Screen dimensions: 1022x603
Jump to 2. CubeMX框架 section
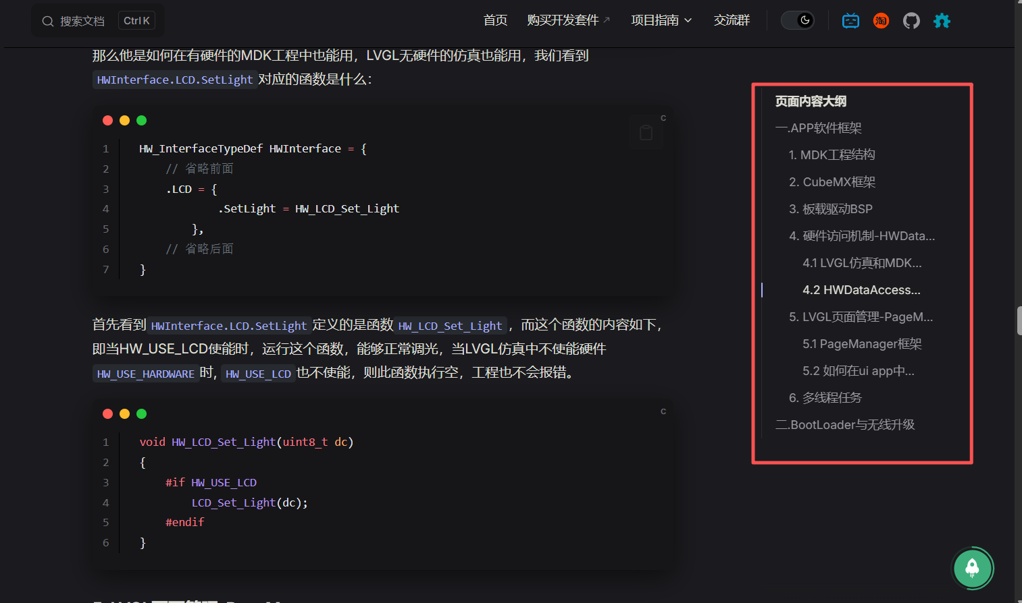[x=832, y=182]
